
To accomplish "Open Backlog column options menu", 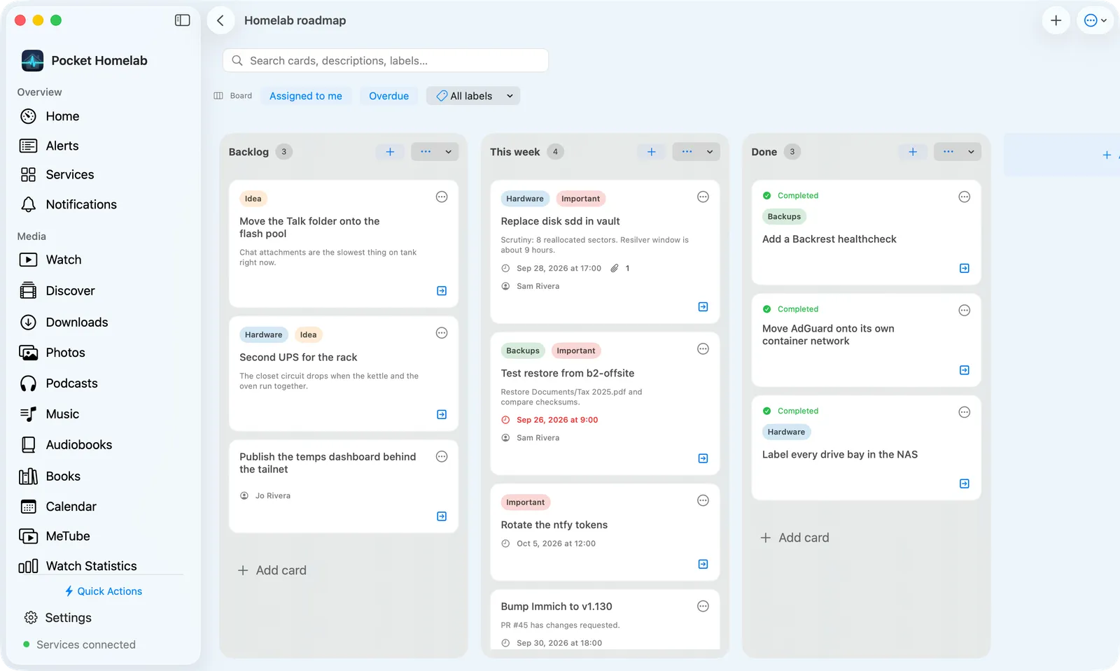I will [435, 152].
